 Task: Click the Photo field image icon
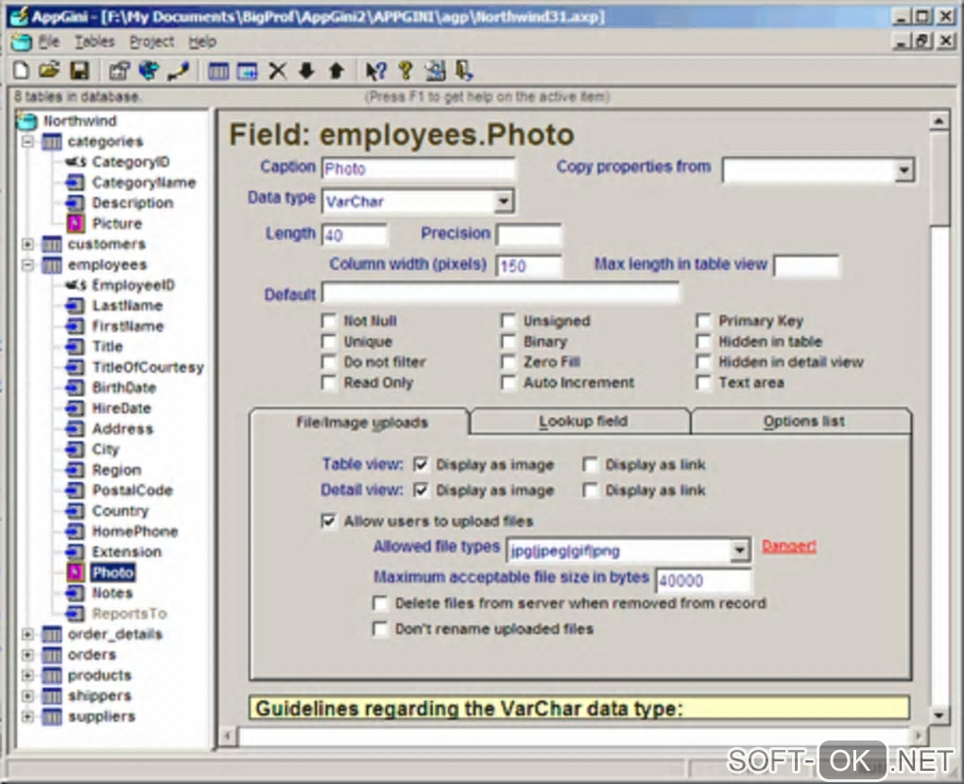76,572
